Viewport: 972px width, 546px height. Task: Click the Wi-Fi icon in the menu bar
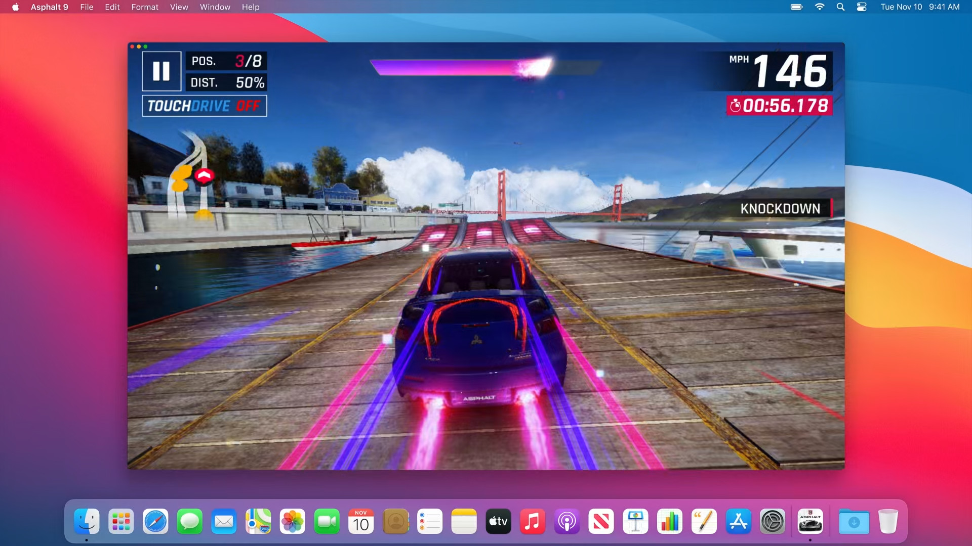click(820, 7)
